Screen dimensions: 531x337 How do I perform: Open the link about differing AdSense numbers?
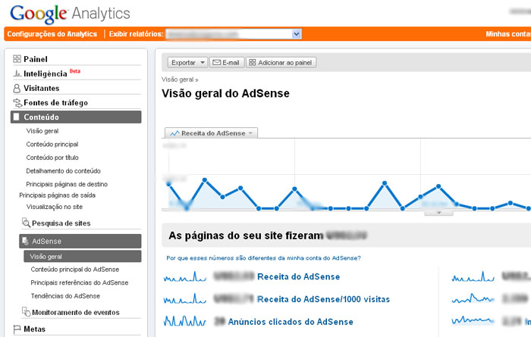263,258
